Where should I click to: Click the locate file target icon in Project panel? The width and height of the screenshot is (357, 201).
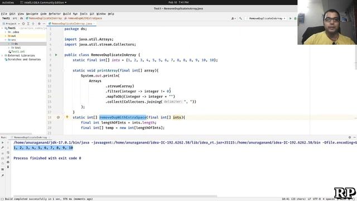[x=23, y=23]
